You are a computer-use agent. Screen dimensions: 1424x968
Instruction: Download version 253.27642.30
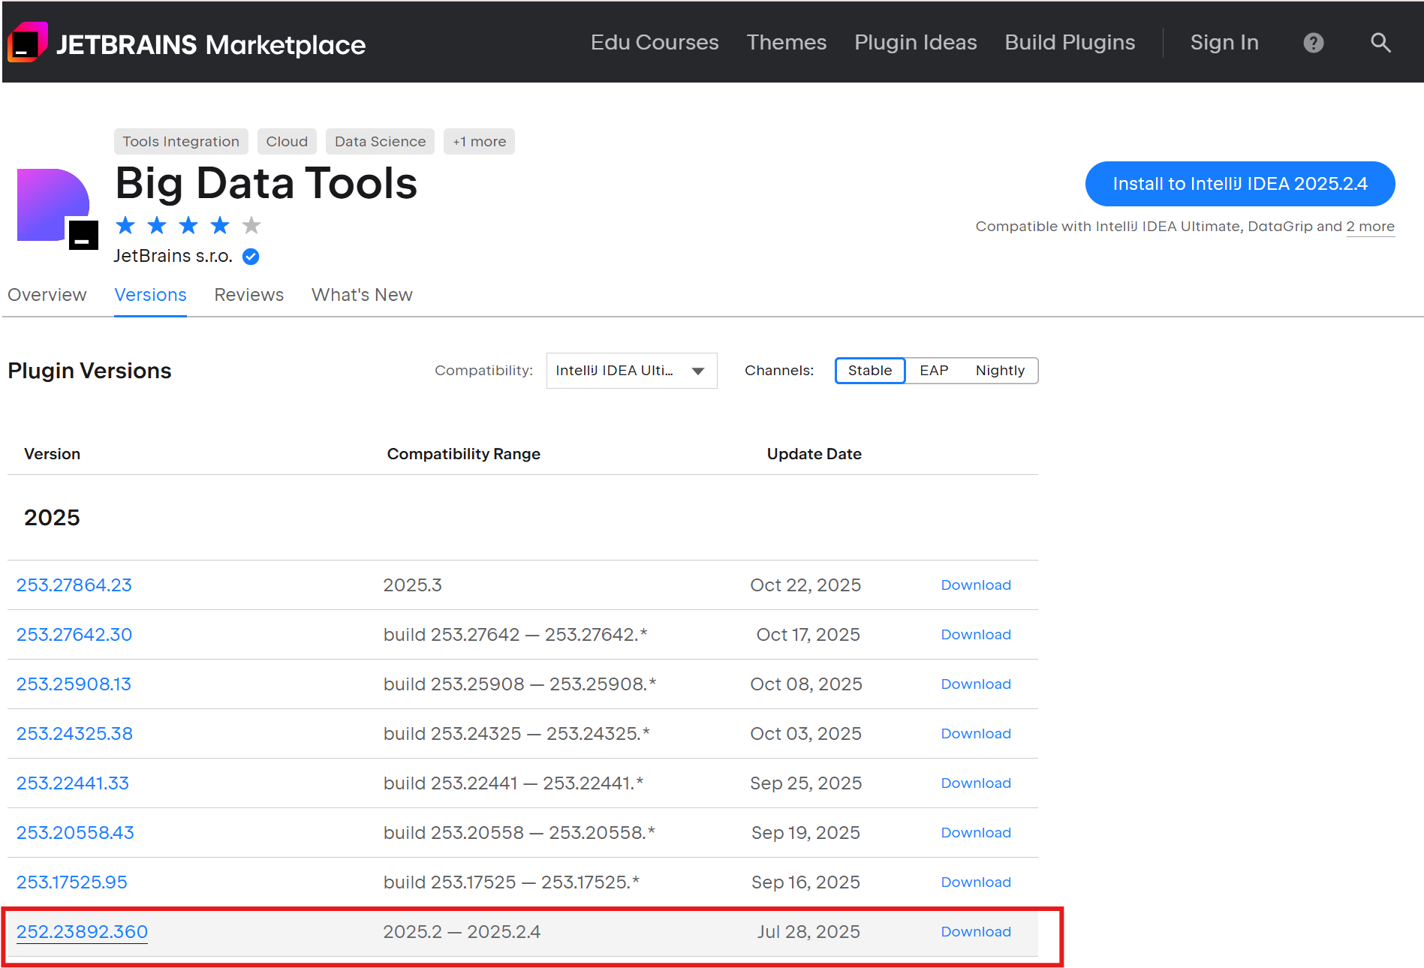tap(976, 635)
